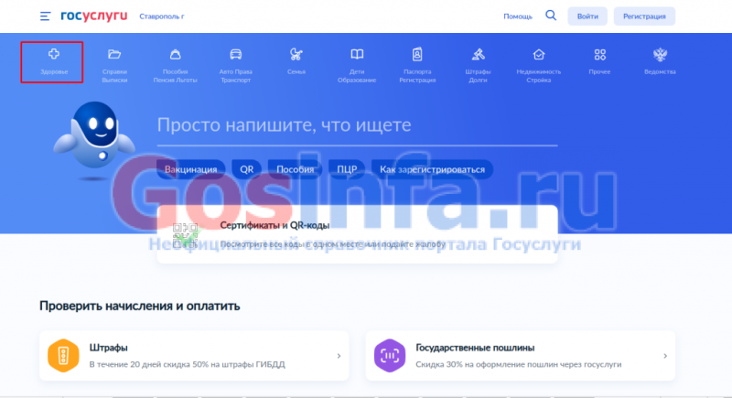Click the QR code icon on certificates card
The width and height of the screenshot is (732, 398).
[x=186, y=235]
